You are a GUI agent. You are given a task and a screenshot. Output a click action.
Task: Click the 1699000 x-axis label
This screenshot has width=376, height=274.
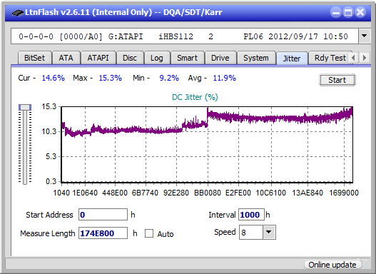[344, 193]
